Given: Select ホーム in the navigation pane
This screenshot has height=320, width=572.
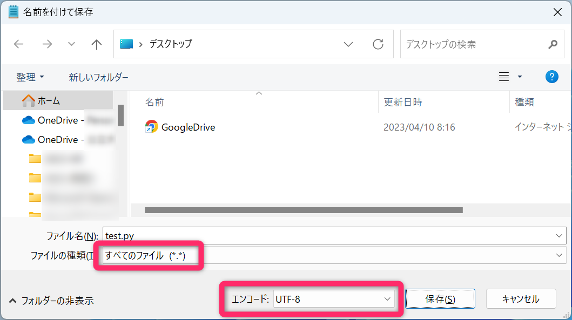Looking at the screenshot, I should coord(48,100).
